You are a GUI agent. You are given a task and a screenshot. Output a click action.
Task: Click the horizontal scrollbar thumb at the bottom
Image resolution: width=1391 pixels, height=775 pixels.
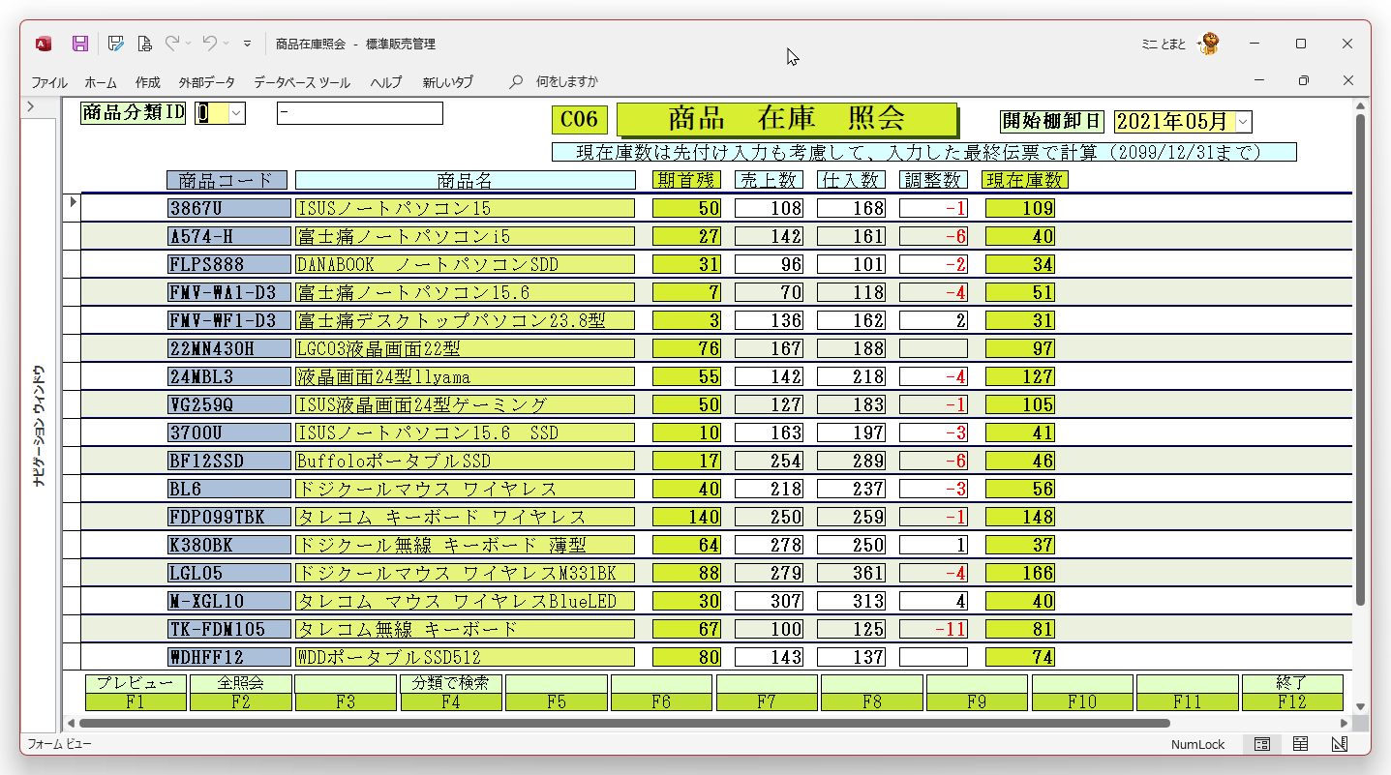click(x=624, y=723)
